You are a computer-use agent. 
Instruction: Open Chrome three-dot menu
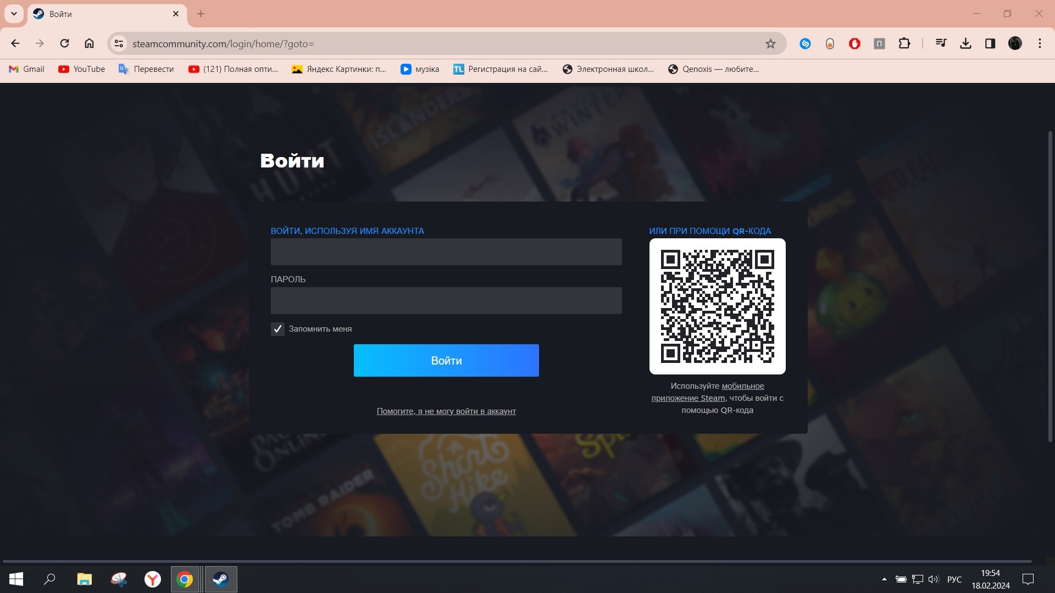coord(1040,43)
